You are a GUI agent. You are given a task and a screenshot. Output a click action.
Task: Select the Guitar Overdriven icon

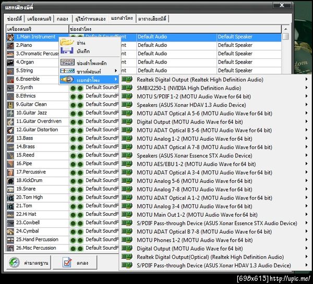[x=10, y=121]
